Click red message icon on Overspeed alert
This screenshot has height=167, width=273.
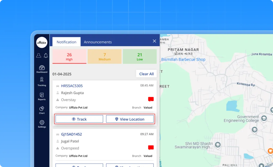[151, 148]
